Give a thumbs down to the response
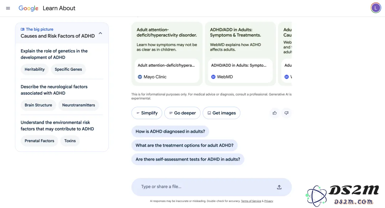385x208 pixels. [286, 113]
